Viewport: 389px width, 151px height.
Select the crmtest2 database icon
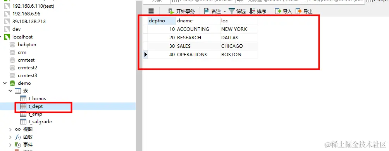(12, 68)
